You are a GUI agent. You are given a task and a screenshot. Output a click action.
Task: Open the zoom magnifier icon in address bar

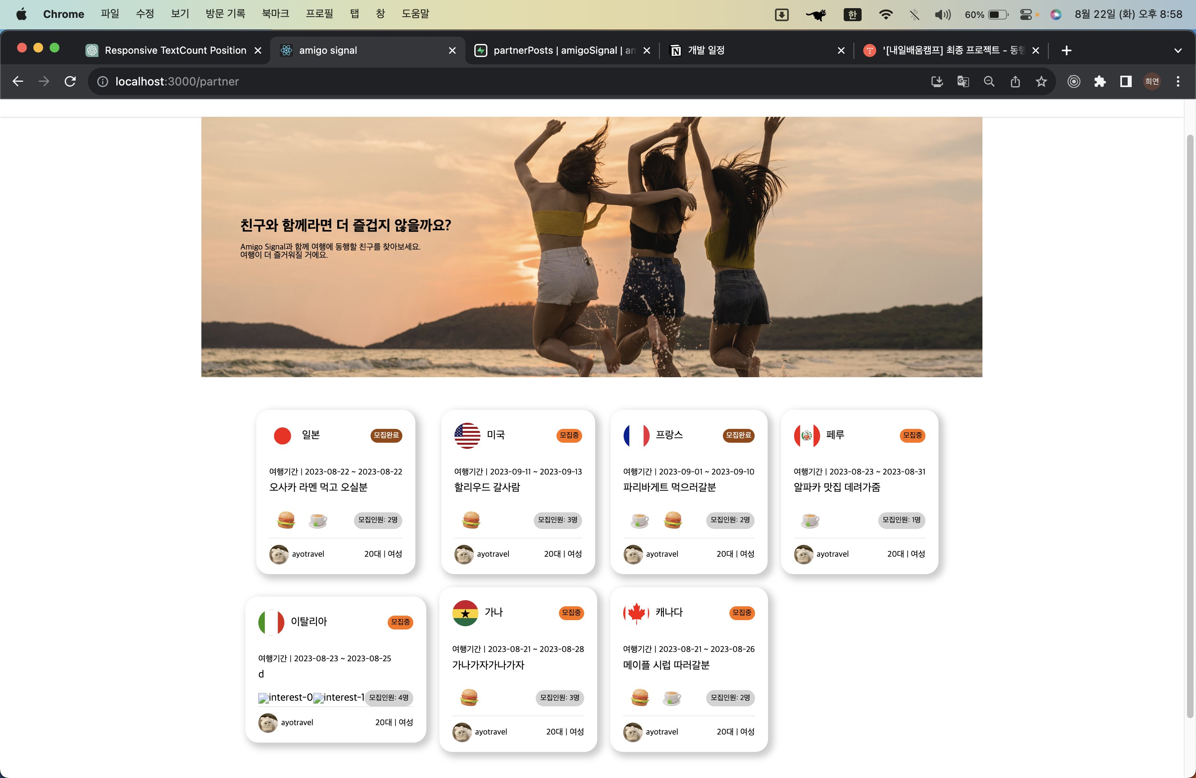point(989,81)
